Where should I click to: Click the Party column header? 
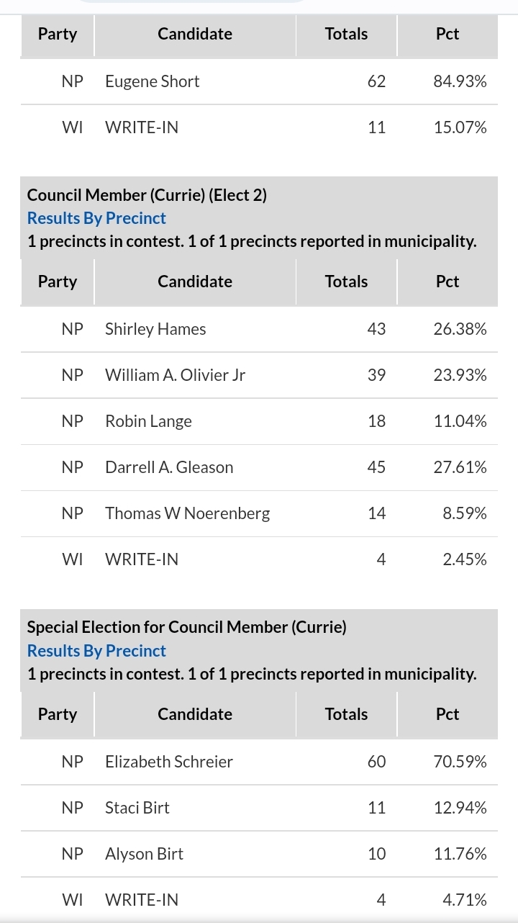58,34
